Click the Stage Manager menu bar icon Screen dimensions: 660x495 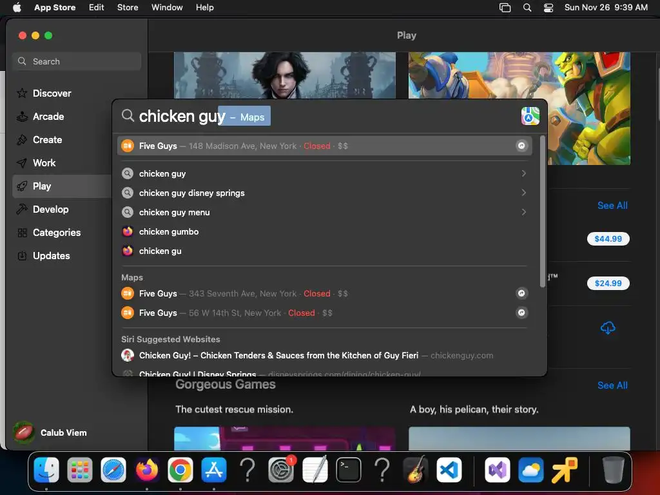coord(505,8)
